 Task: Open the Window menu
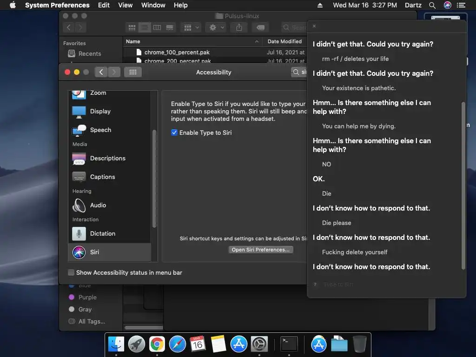[x=153, y=5]
